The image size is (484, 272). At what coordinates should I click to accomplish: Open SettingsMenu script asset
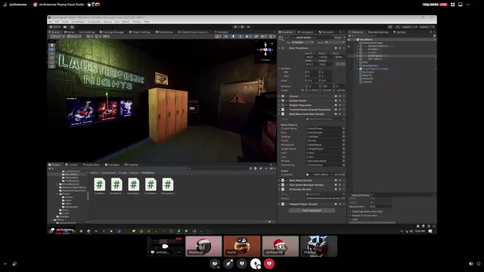click(x=168, y=185)
